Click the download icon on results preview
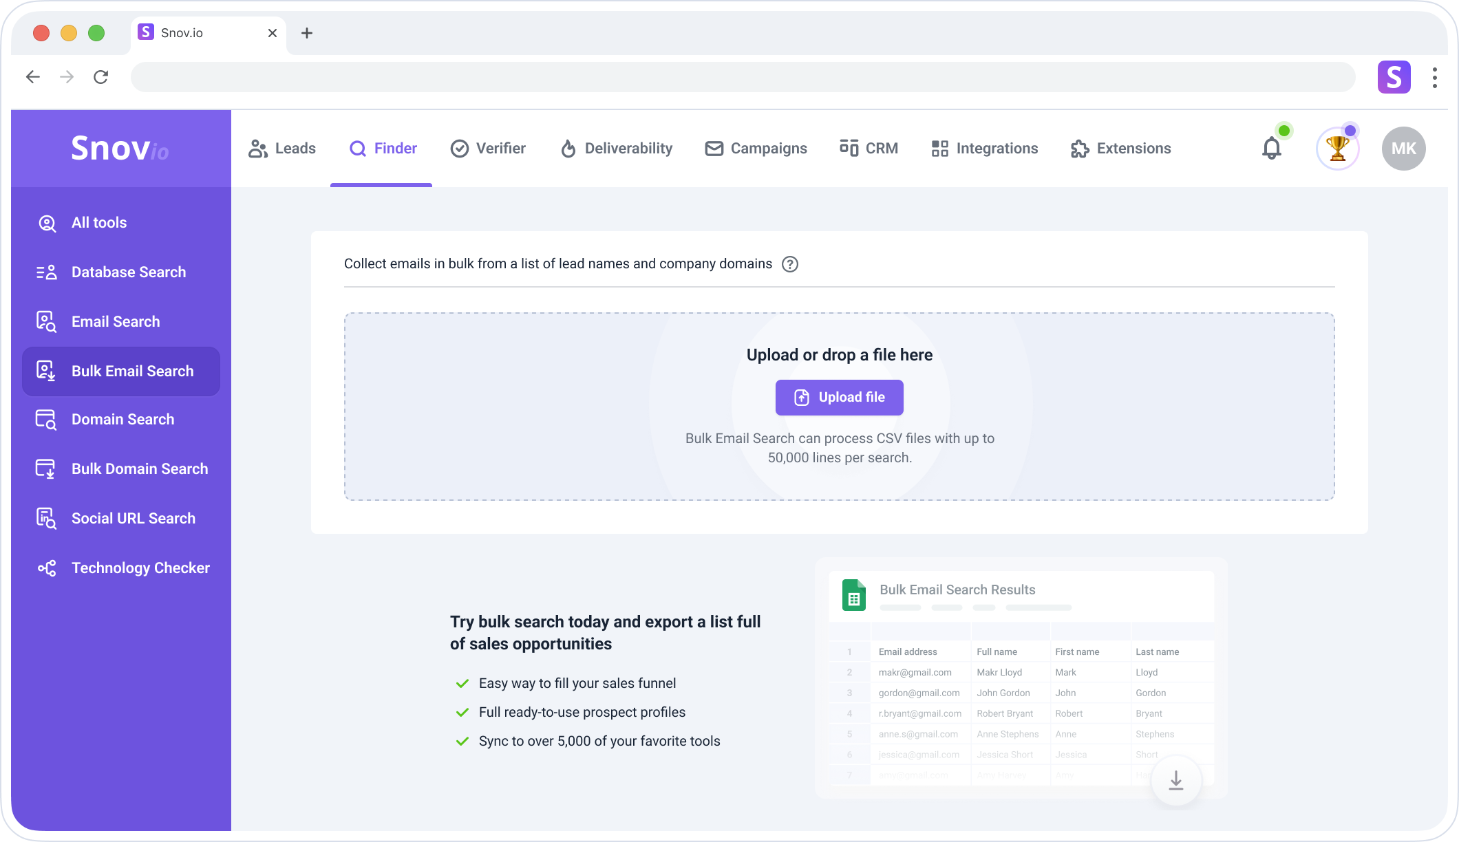This screenshot has height=842, width=1459. pyautogui.click(x=1175, y=781)
